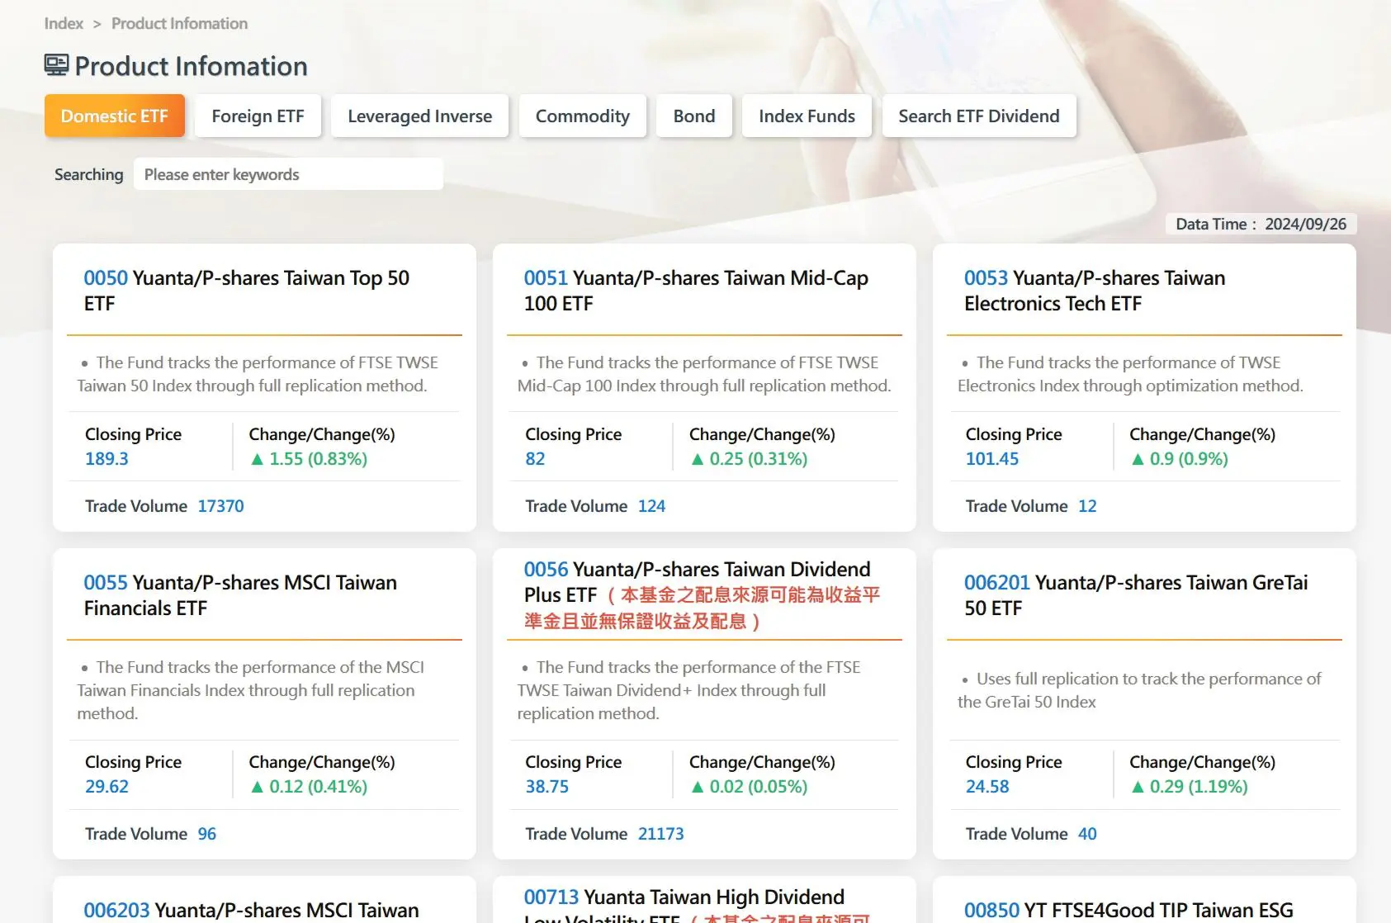Click the Taiwan Dividend+ Index description

click(x=689, y=690)
